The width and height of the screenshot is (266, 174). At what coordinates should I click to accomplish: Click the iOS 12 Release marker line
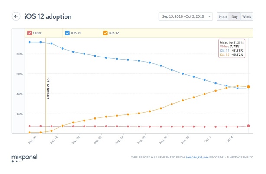coord(46,86)
